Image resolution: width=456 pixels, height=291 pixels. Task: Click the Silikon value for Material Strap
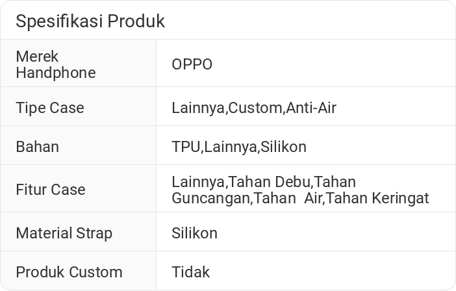[x=194, y=233]
